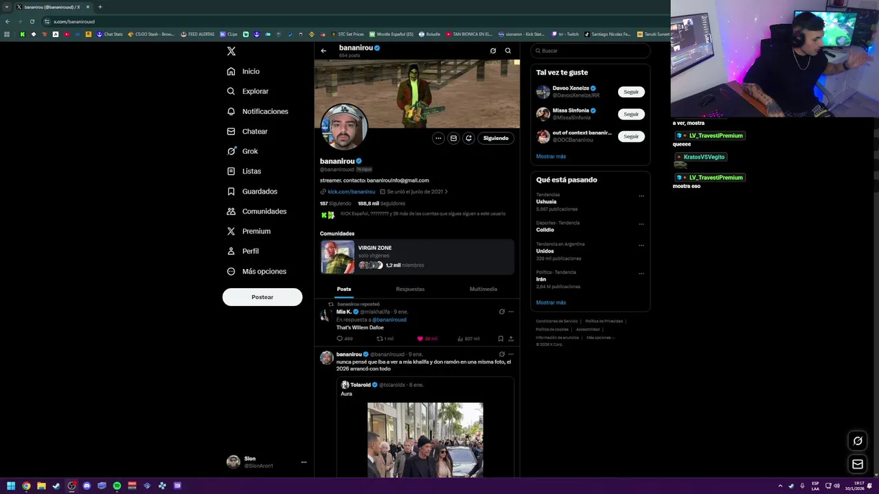Screen dimensions: 879x494
Task: Expand the Se unió el junio de 2021 arrow
Action: click(x=446, y=192)
